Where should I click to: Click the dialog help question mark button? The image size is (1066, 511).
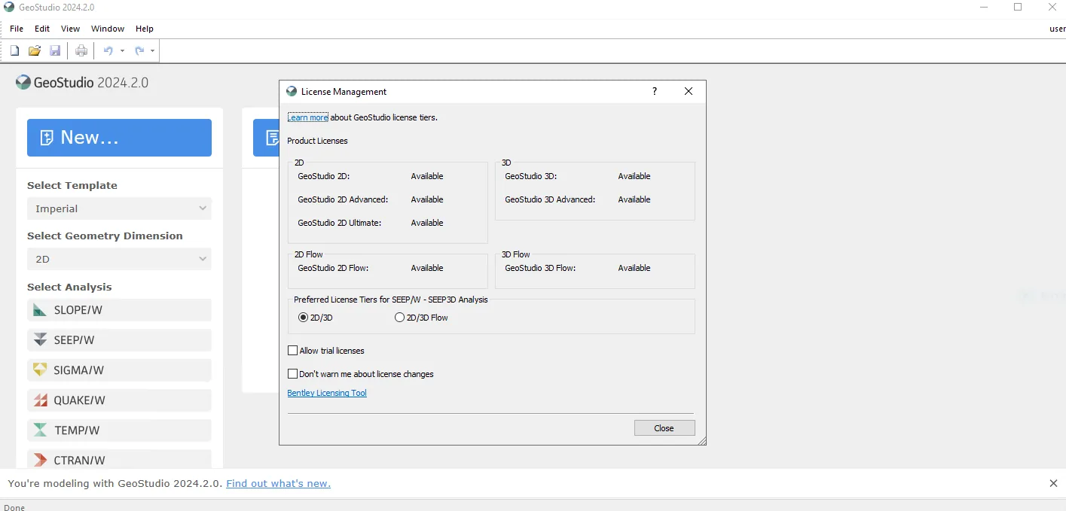coord(655,91)
